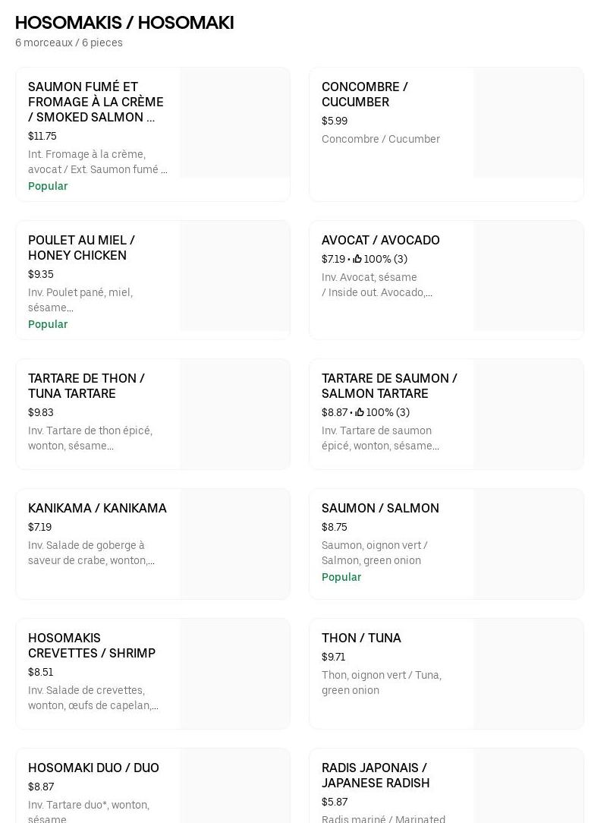
Task: Click the $11.75 price of the smoked salmon roll
Action: coord(42,136)
